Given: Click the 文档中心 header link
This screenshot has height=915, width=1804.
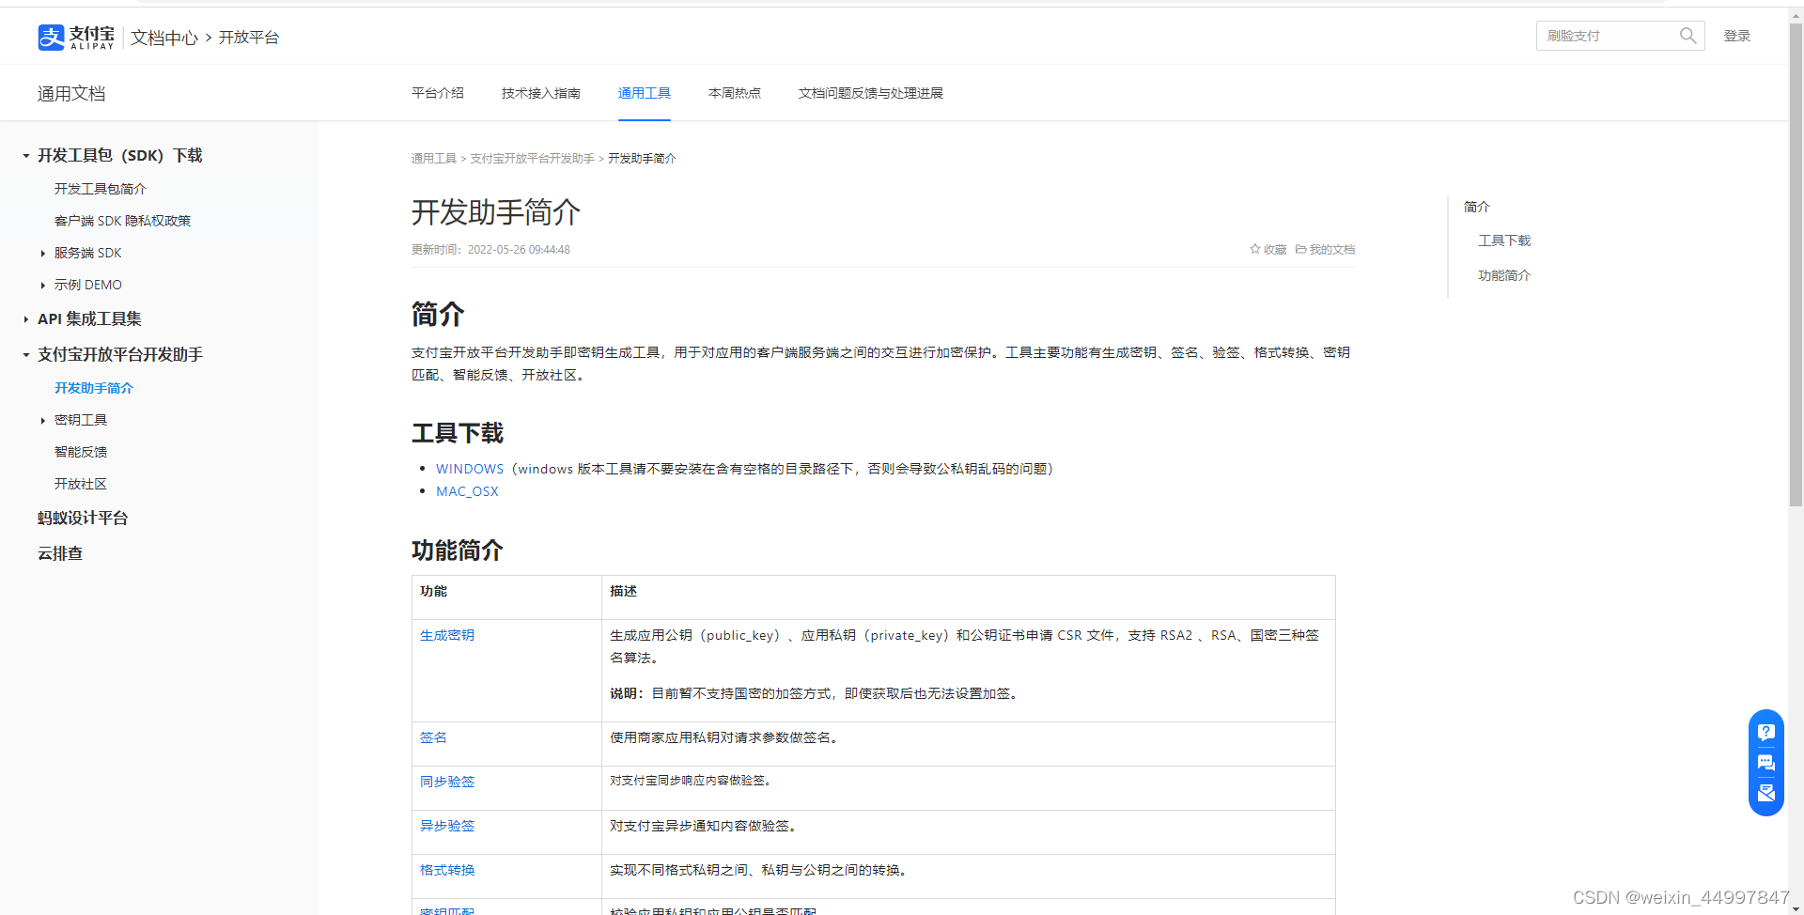Looking at the screenshot, I should pos(164,38).
